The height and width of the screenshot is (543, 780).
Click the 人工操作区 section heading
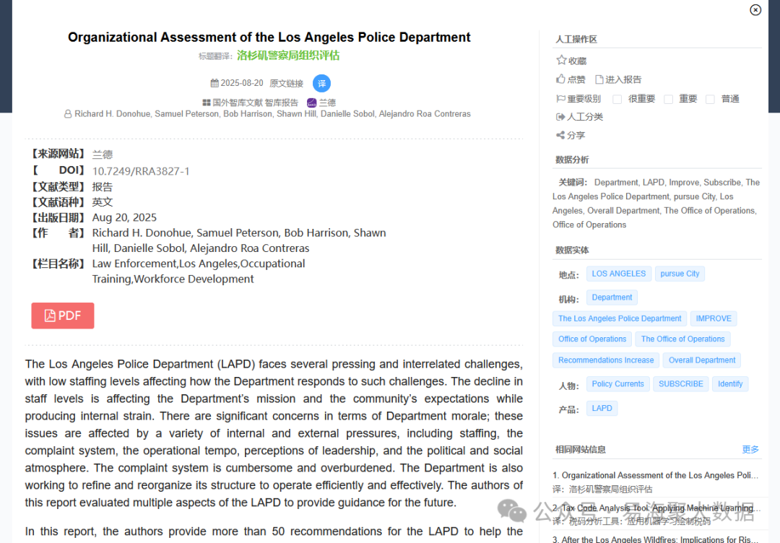[x=576, y=39]
